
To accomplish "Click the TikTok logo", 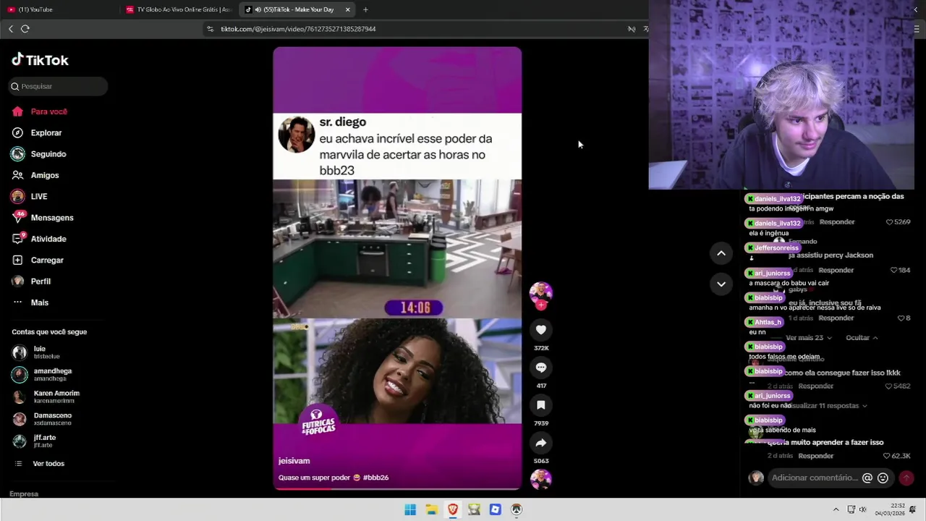I will click(x=40, y=60).
